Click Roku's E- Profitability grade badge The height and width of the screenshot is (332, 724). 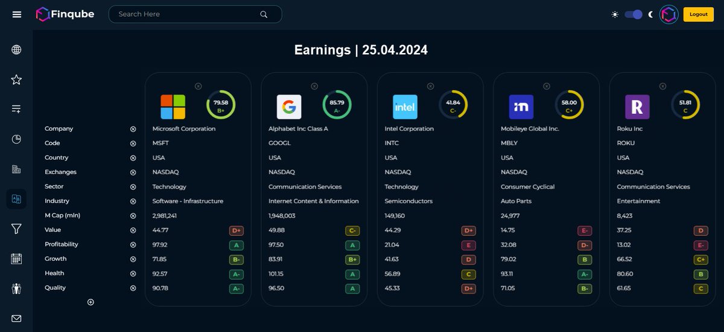[x=700, y=245]
